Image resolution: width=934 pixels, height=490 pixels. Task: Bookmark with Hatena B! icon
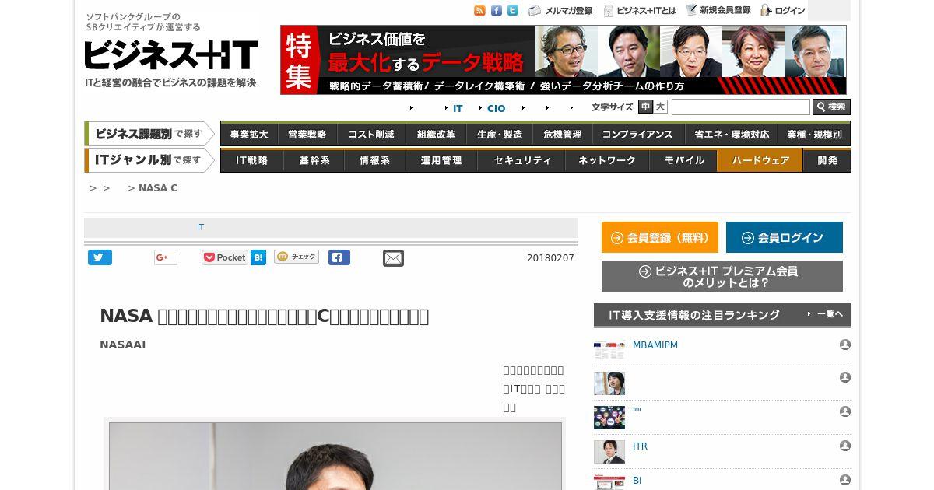(258, 257)
